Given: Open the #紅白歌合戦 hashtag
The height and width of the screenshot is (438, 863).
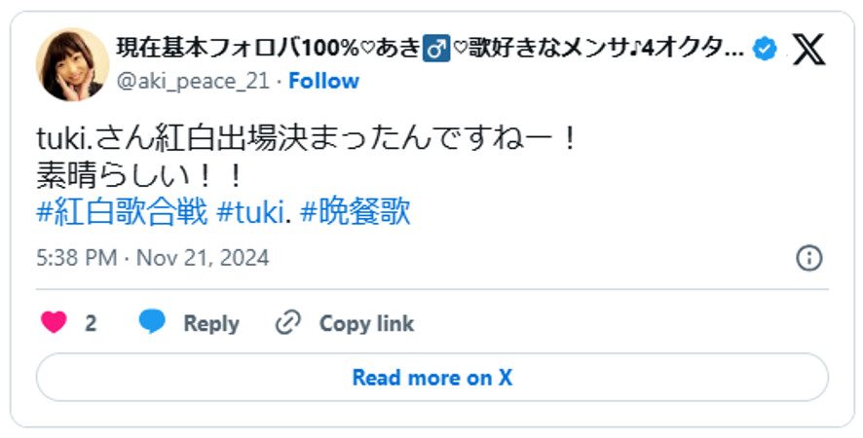Looking at the screenshot, I should tap(122, 212).
